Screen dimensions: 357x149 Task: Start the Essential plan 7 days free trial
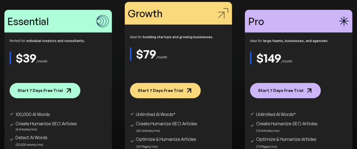coord(45,91)
